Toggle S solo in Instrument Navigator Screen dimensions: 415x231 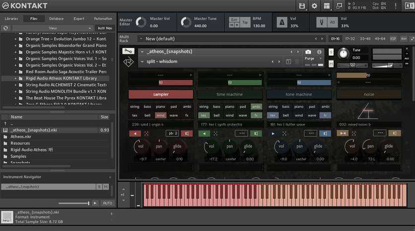tap(99, 187)
